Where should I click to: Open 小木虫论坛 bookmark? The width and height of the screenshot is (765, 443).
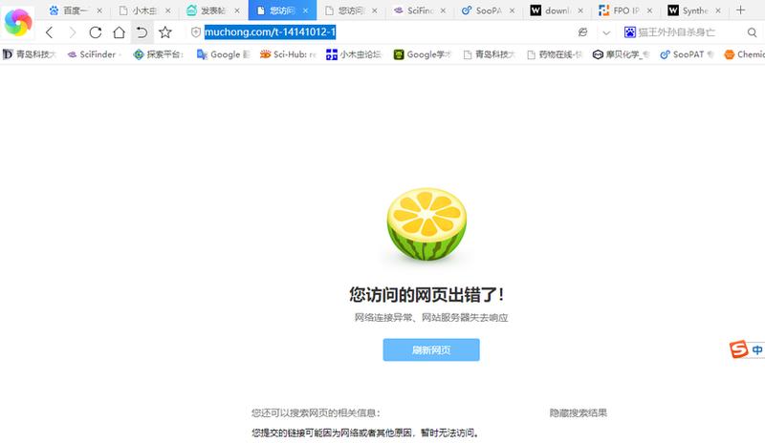coord(354,54)
